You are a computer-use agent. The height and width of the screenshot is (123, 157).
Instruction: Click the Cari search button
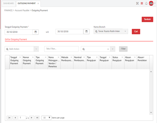point(136,31)
